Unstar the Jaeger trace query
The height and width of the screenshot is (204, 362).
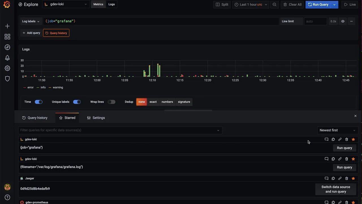click(353, 178)
